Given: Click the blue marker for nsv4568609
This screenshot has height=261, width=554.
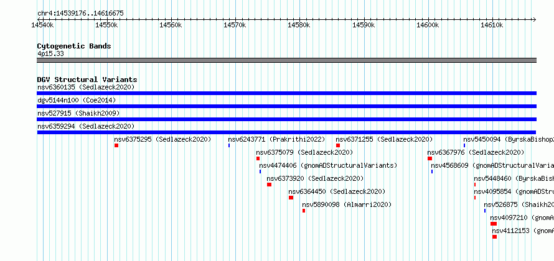Looking at the screenshot, I should [x=432, y=172].
